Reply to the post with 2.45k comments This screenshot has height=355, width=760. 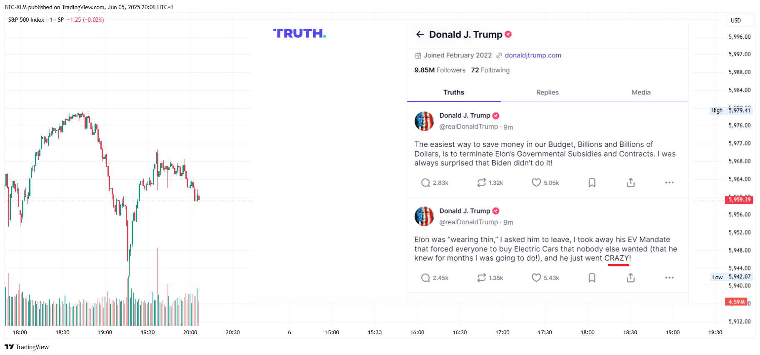[x=425, y=278]
